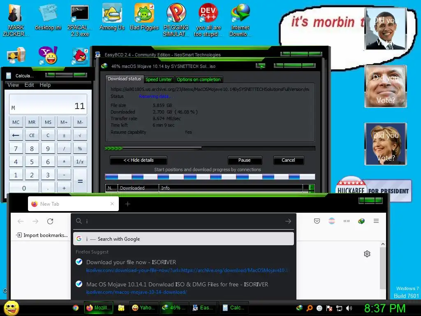Open the Yahoo Messenger desktop icon

(x=48, y=56)
